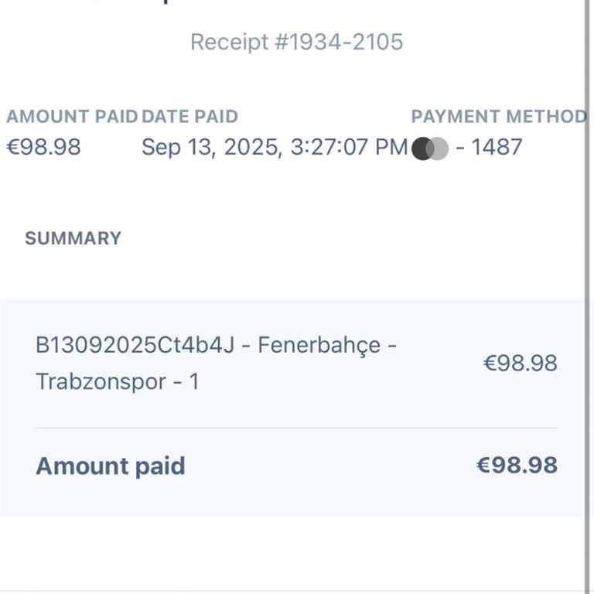Image resolution: width=594 pixels, height=594 pixels.
Task: Click the line item price €98.98
Action: (520, 363)
